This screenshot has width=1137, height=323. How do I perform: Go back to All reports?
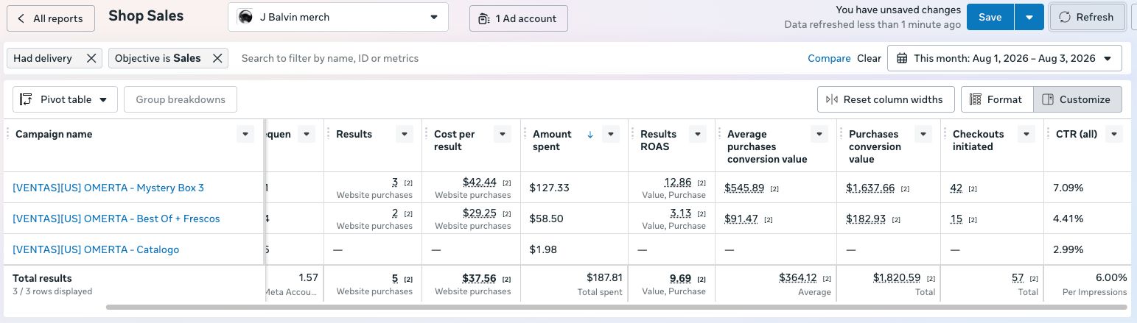coord(51,18)
